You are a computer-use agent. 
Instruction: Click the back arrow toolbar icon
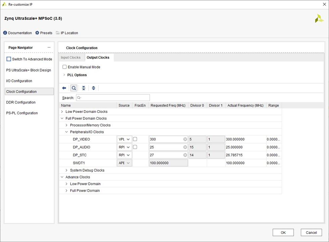click(64, 88)
